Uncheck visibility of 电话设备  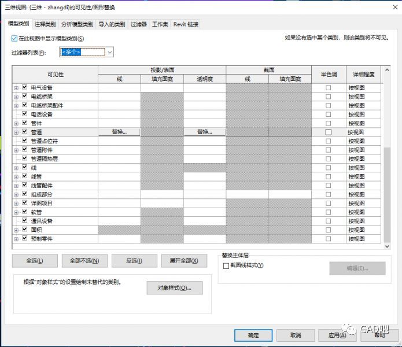click(x=25, y=114)
